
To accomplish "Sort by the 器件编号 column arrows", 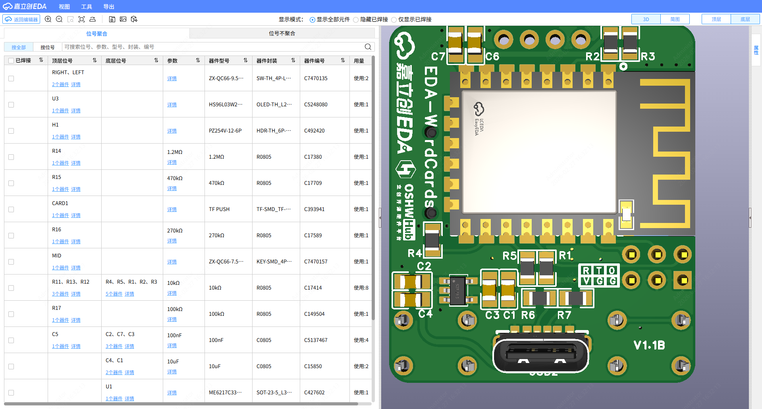I will (x=343, y=60).
